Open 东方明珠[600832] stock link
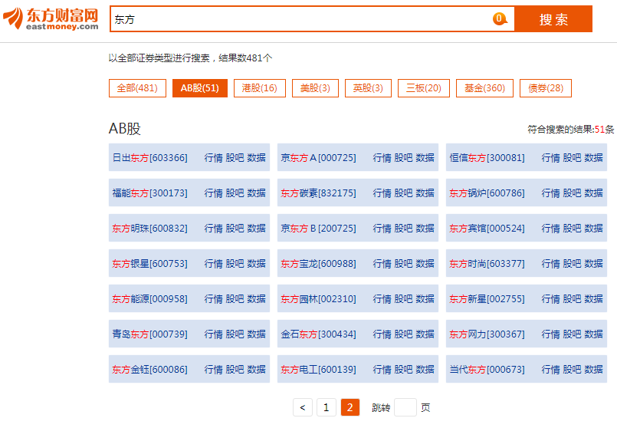Screen dimensions: 617x428 coord(150,228)
